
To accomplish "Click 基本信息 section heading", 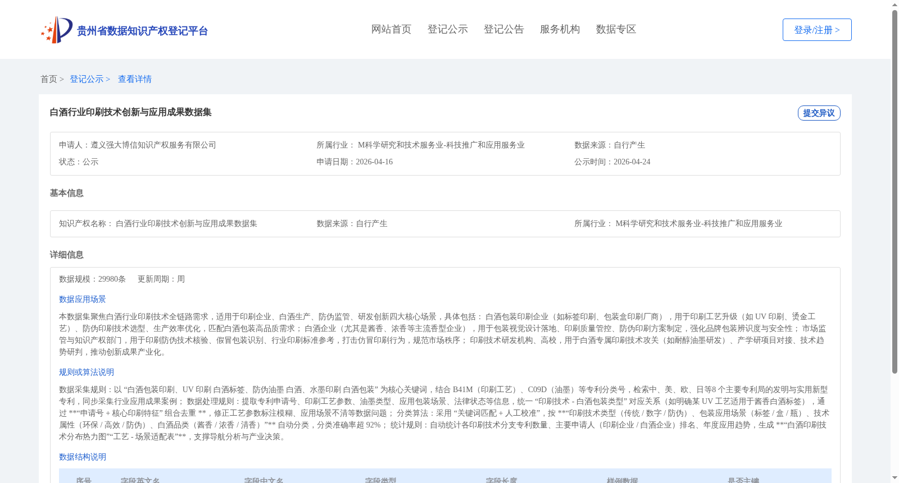I will point(66,193).
